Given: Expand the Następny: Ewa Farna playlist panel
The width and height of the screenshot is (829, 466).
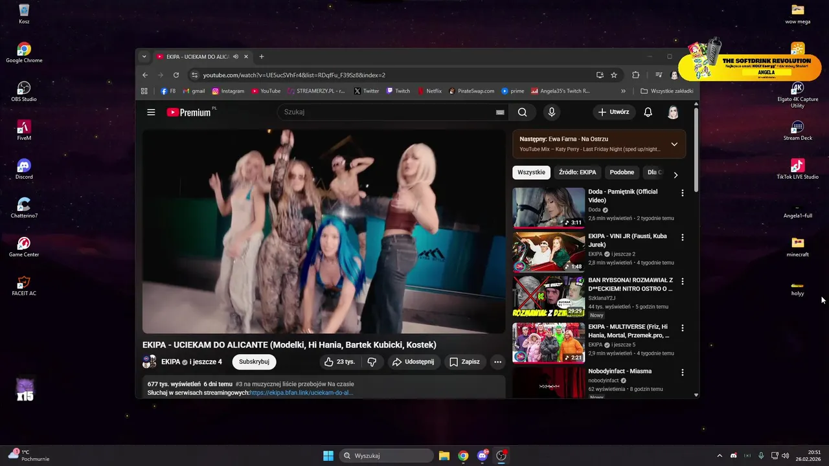Looking at the screenshot, I should (x=674, y=144).
